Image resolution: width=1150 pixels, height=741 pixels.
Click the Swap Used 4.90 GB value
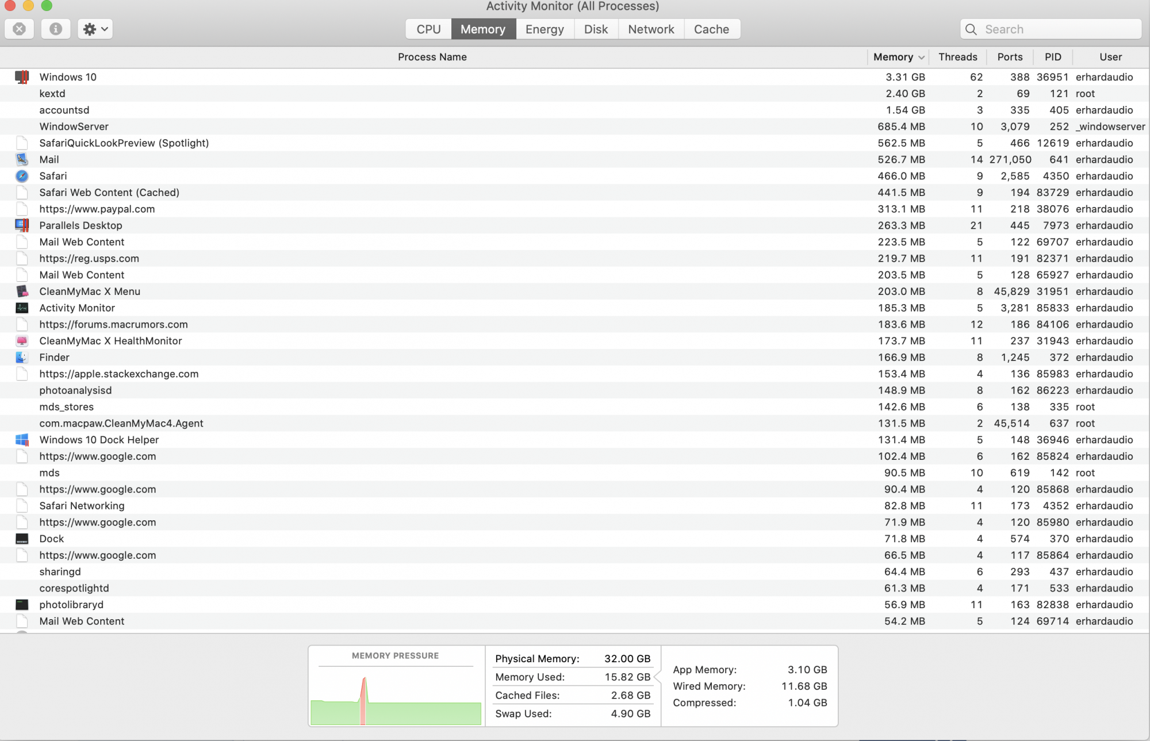(631, 714)
